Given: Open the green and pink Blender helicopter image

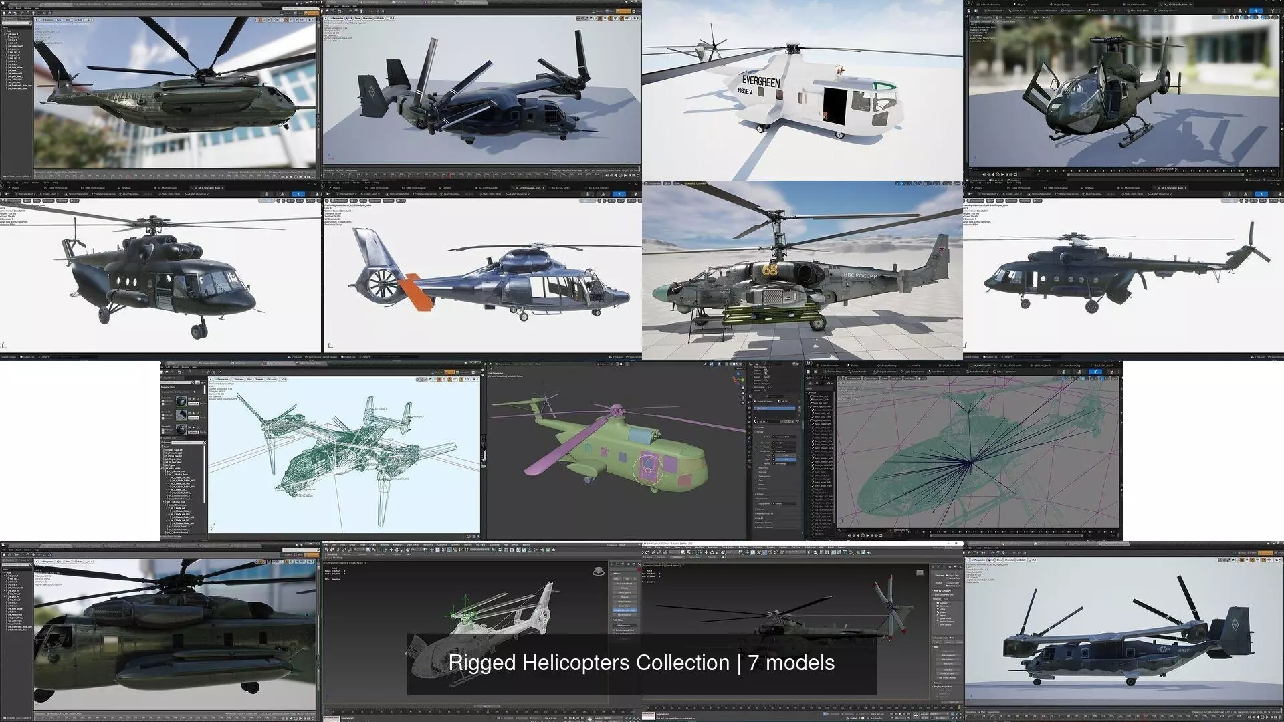Looking at the screenshot, I should [642, 451].
